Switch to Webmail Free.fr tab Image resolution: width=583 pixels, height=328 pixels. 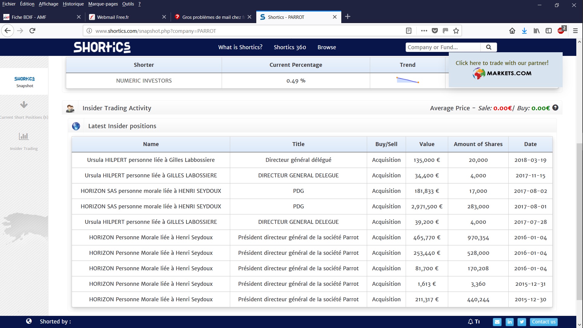[x=128, y=17]
